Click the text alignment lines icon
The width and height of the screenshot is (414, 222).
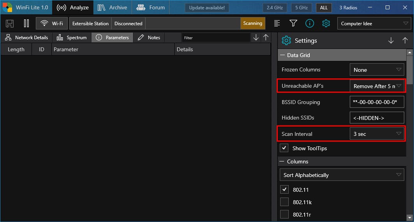click(x=277, y=23)
